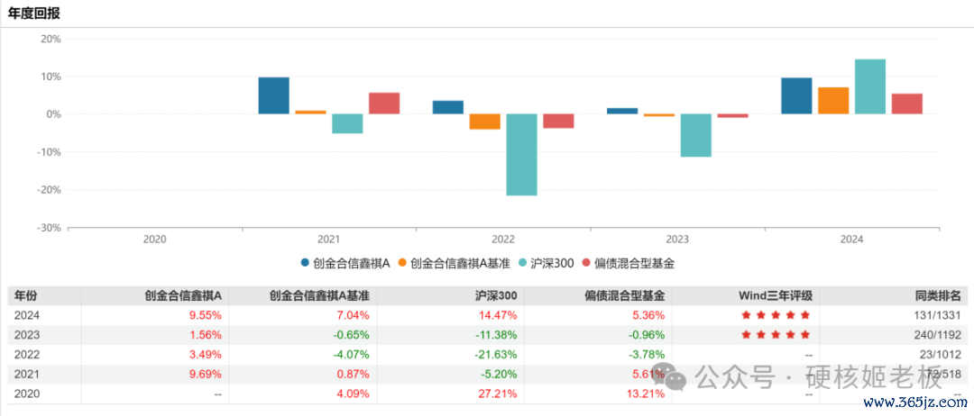974x416 pixels.
Task: Click the orange 创金合信鑫祺A基准 legend dot
Action: [402, 264]
